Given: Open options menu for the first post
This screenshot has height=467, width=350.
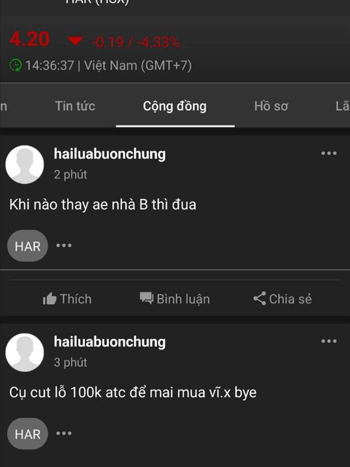Looking at the screenshot, I should coord(329,154).
